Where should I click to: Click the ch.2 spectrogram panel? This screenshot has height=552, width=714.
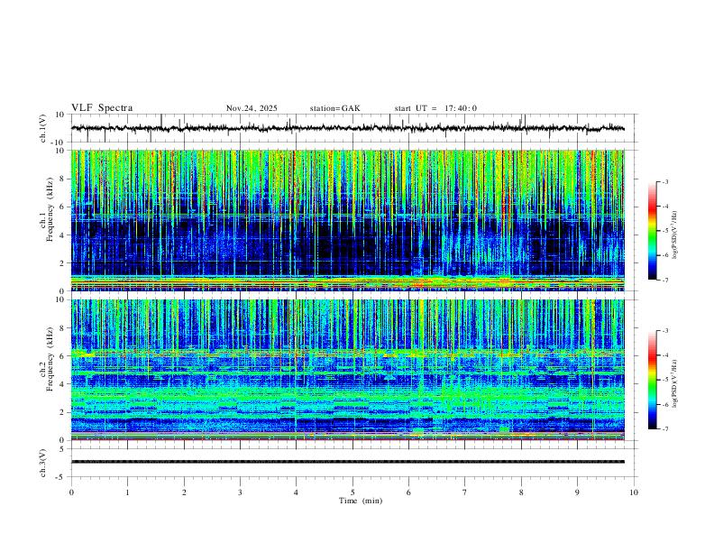coord(348,370)
